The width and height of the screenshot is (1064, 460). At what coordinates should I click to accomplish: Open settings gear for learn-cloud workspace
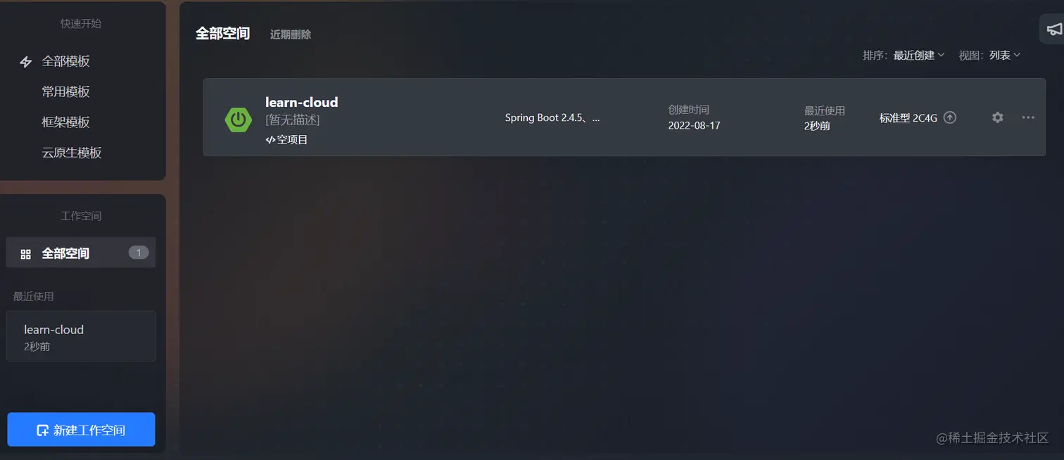click(x=997, y=117)
